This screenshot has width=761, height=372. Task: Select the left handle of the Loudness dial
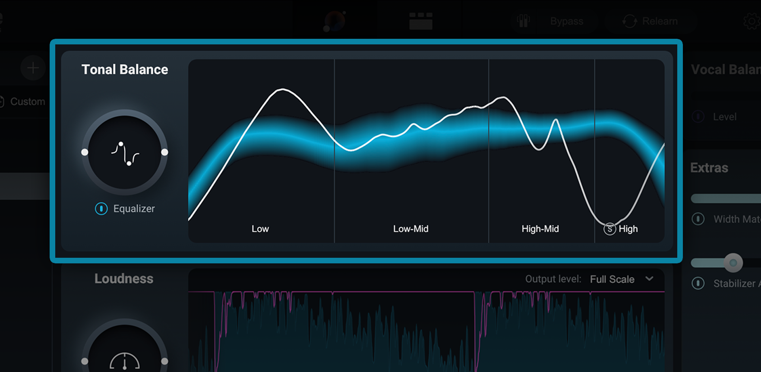point(85,361)
